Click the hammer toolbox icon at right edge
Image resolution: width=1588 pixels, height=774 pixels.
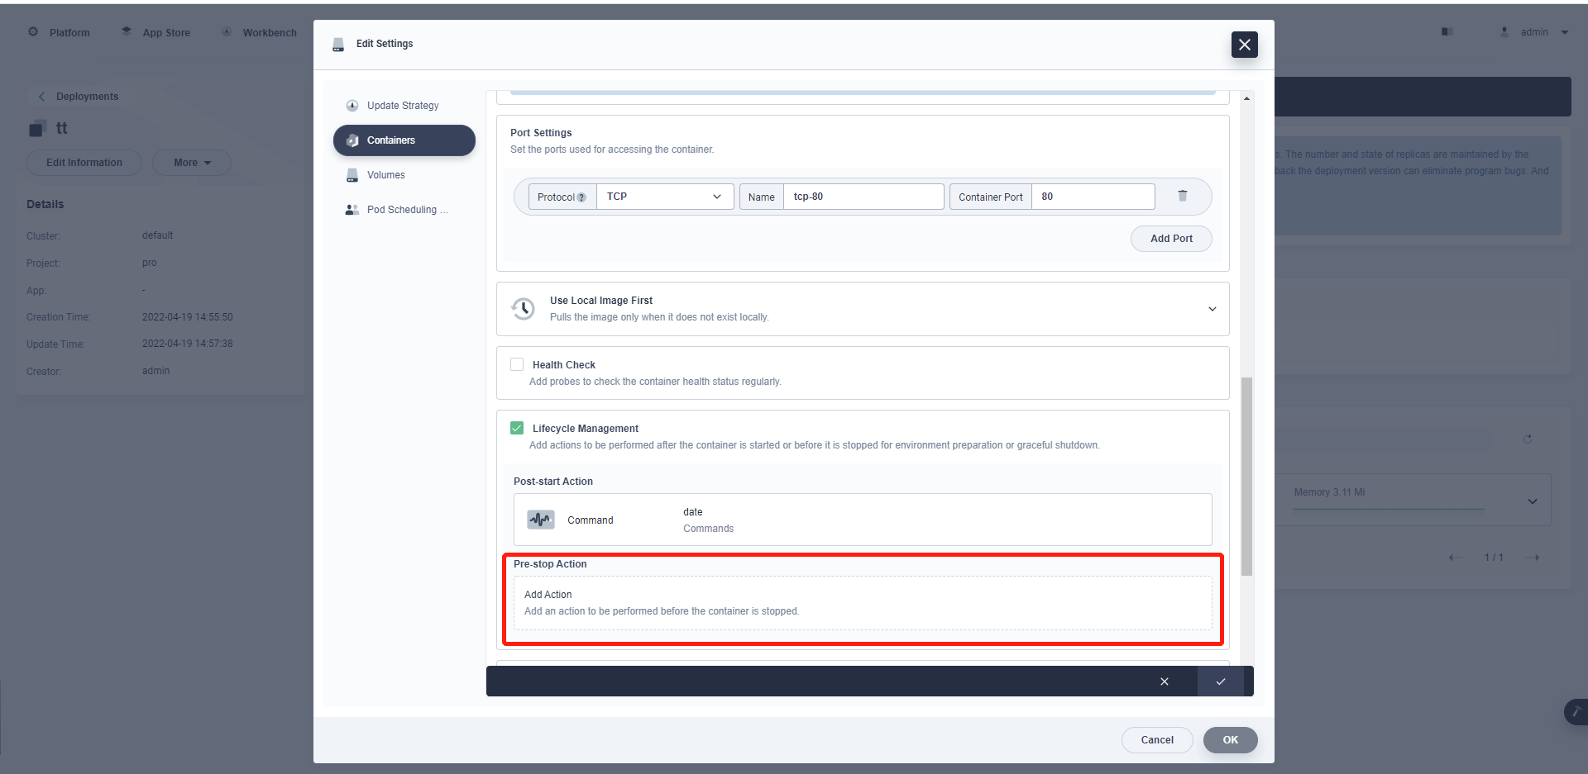(x=1576, y=712)
